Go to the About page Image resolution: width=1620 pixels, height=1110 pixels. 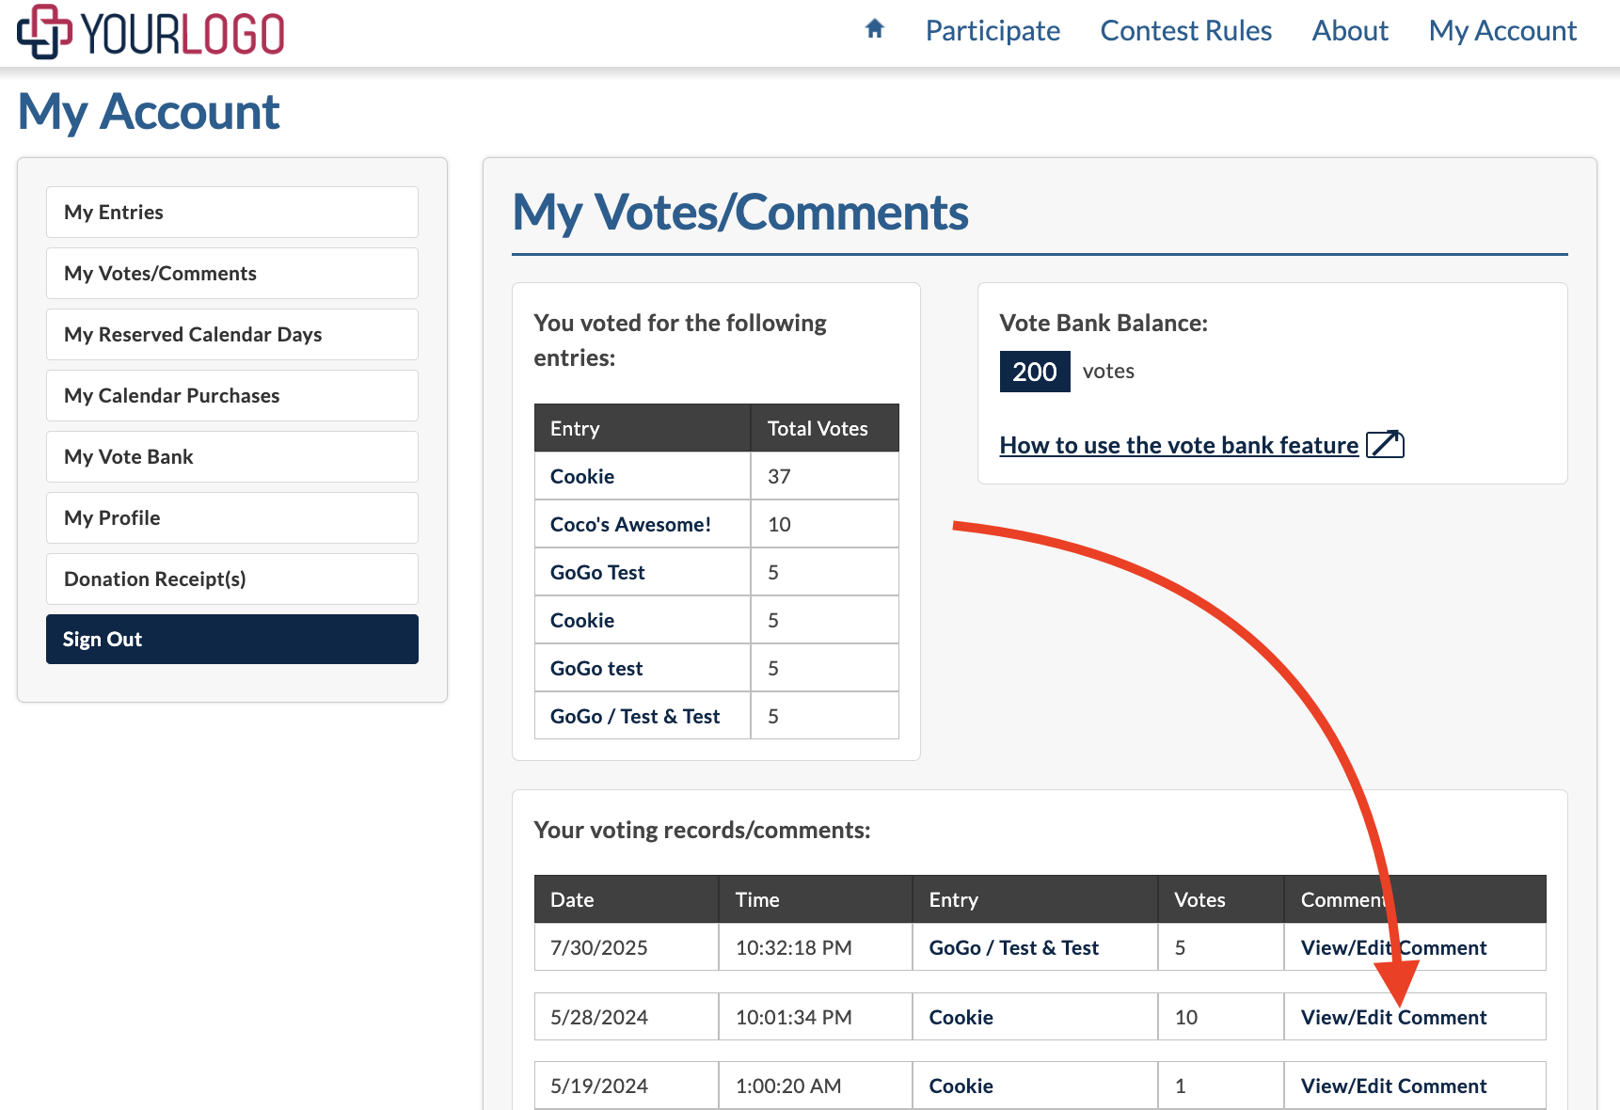(x=1349, y=31)
